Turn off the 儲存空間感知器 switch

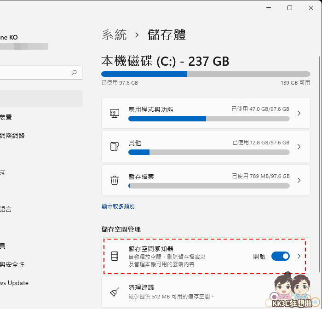280,256
